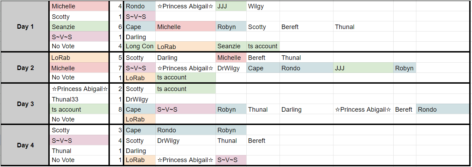The image size is (472, 167).
Task: Select the Day 2 merged cell
Action: 25,68
